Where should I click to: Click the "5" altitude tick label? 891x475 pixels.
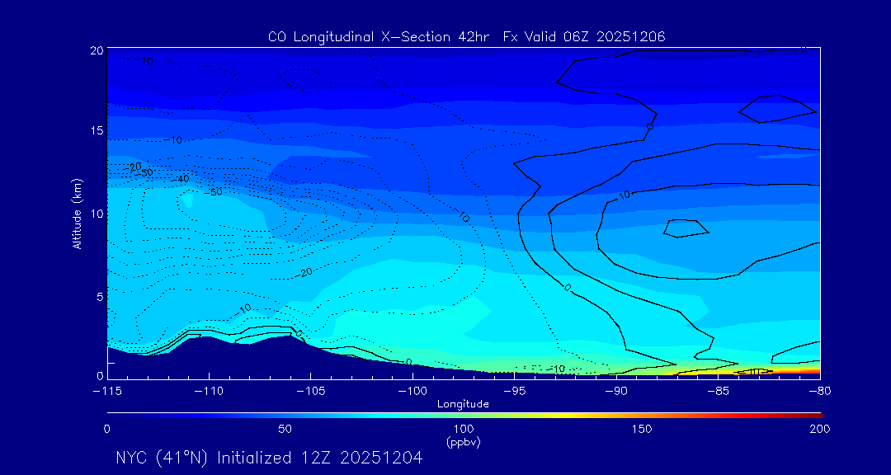pyautogui.click(x=100, y=297)
